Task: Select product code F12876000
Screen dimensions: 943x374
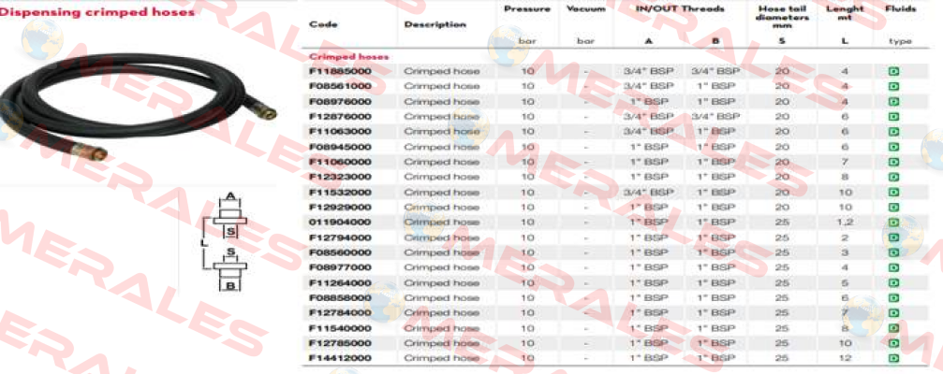Action: point(340,117)
